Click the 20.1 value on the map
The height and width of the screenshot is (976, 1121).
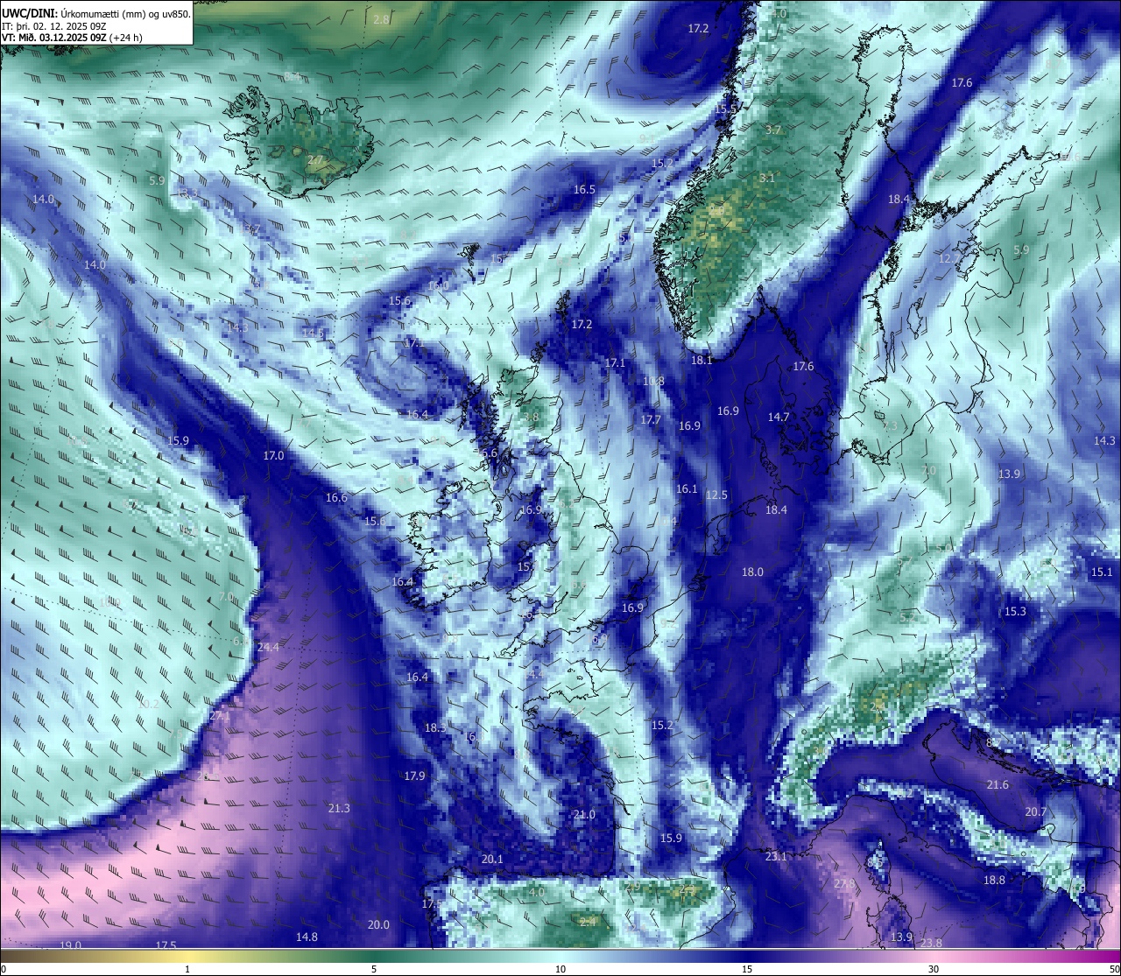tap(492, 859)
